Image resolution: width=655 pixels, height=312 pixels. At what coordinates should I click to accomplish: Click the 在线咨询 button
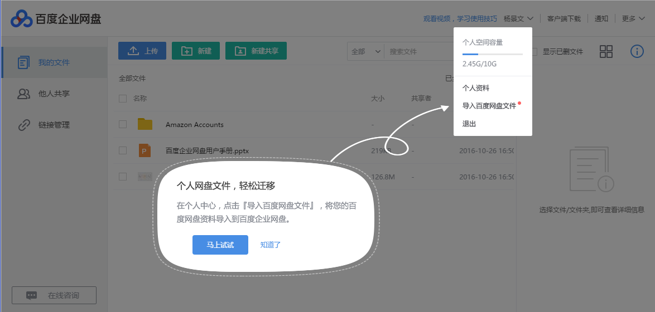54,295
